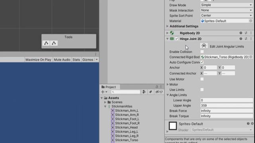
Task: Select Stickman_Leg_R asset
Action: [127, 136]
